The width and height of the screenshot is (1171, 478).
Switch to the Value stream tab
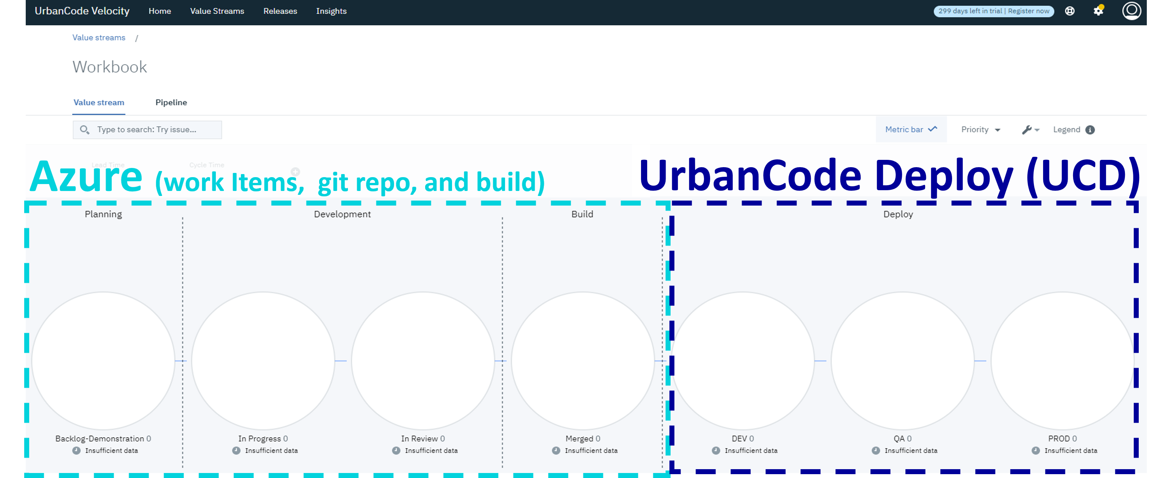99,102
